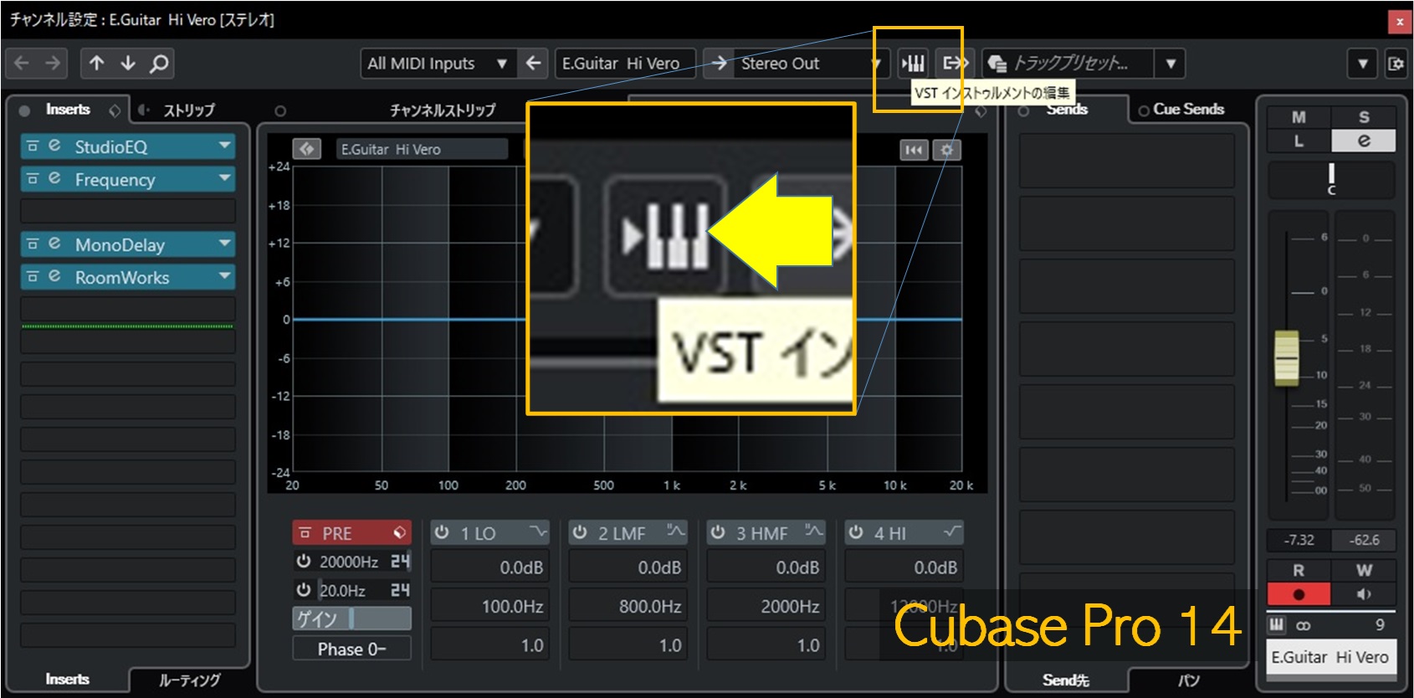Image resolution: width=1414 pixels, height=698 pixels.
Task: Enable Write automation W button
Action: click(x=1364, y=571)
